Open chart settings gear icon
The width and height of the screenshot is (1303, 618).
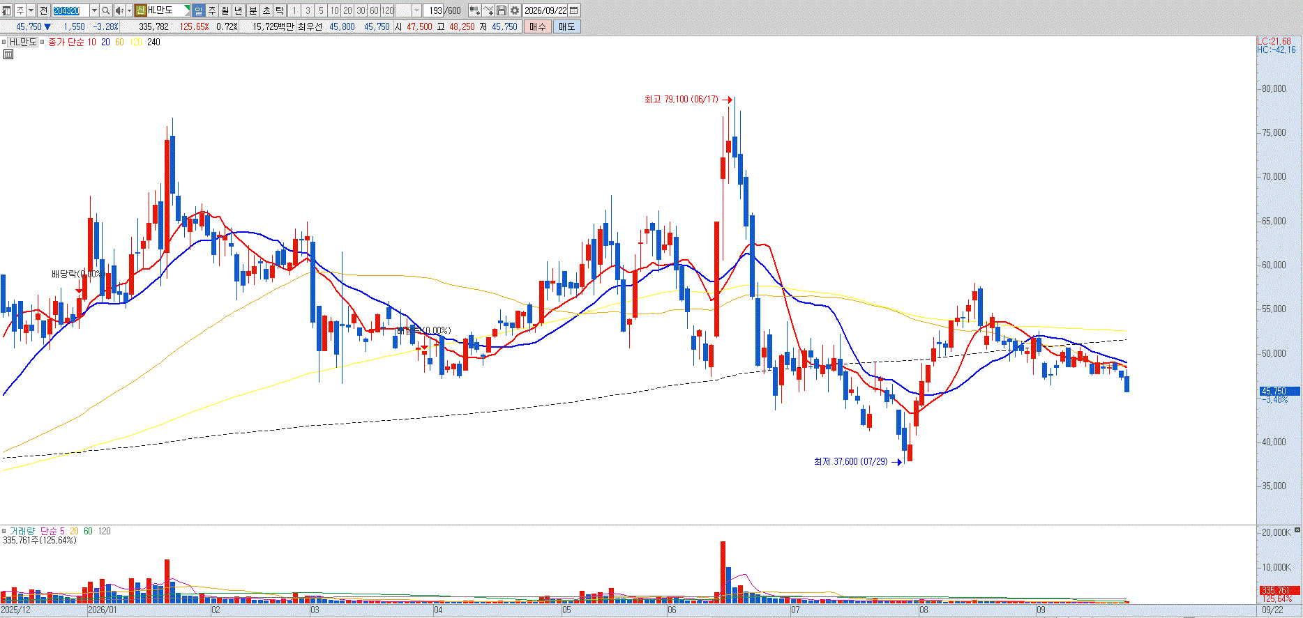coord(515,10)
